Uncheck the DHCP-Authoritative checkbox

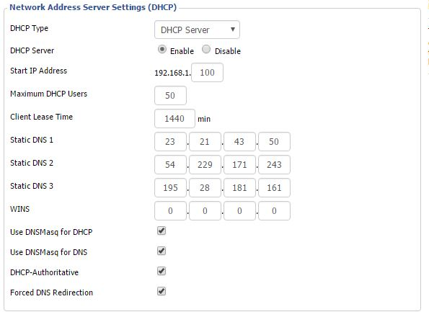pyautogui.click(x=162, y=271)
